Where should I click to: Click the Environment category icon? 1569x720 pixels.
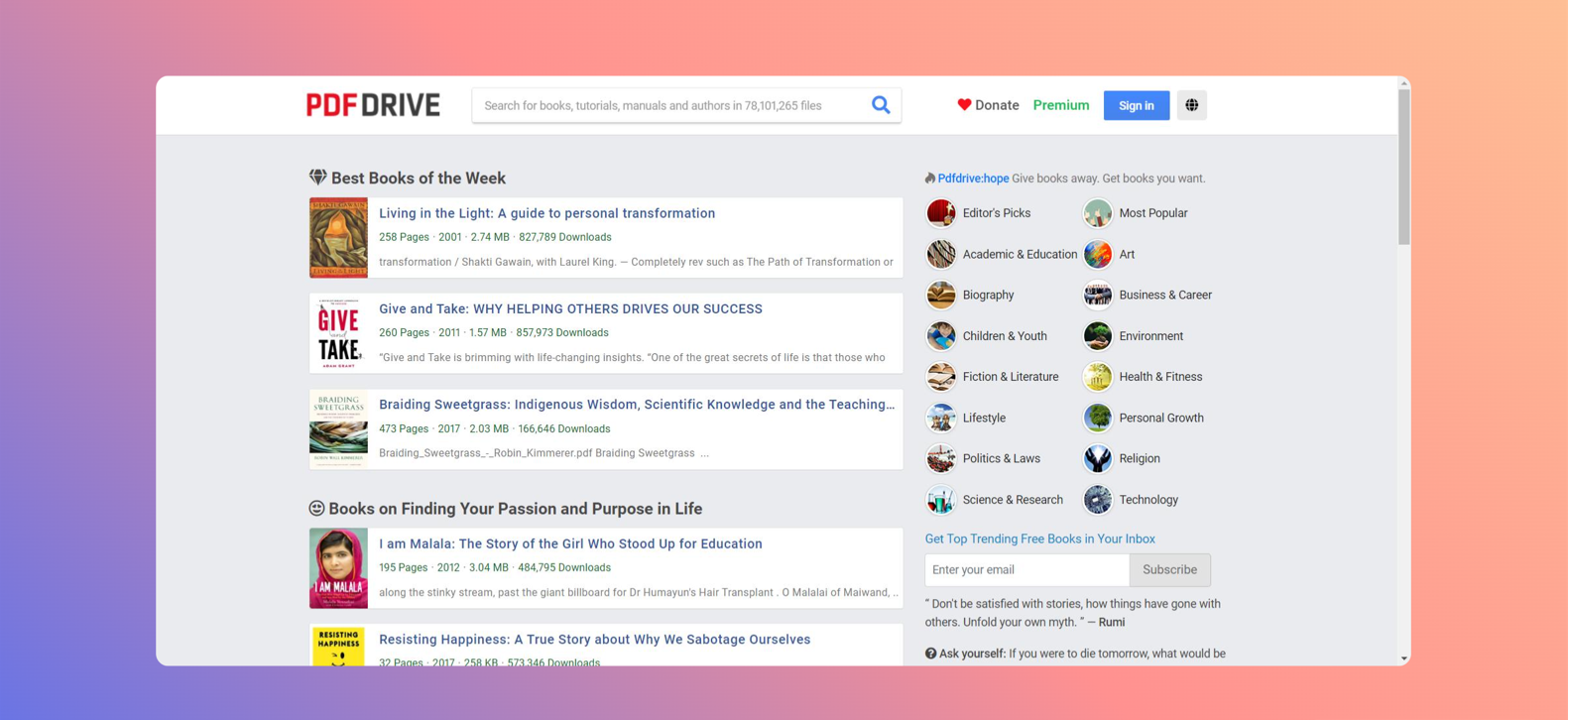1098,336
